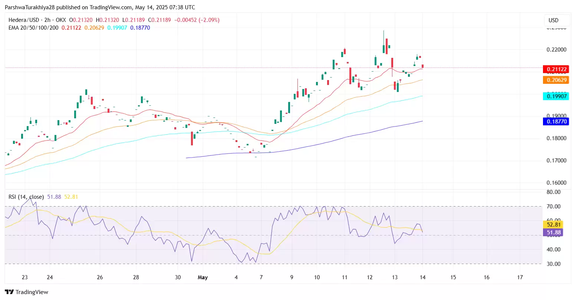The image size is (576, 300).
Task: Click the May label on time axis
Action: pos(203,277)
